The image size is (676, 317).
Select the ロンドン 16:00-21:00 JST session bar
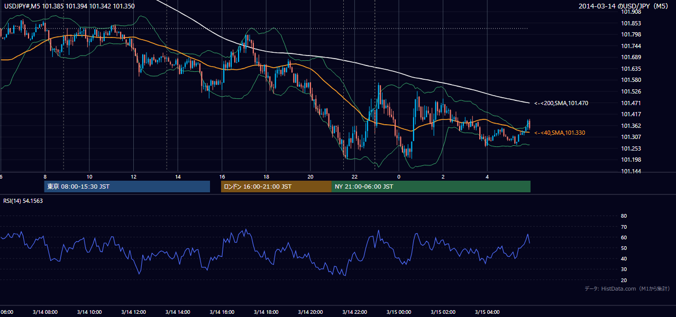[276, 187]
